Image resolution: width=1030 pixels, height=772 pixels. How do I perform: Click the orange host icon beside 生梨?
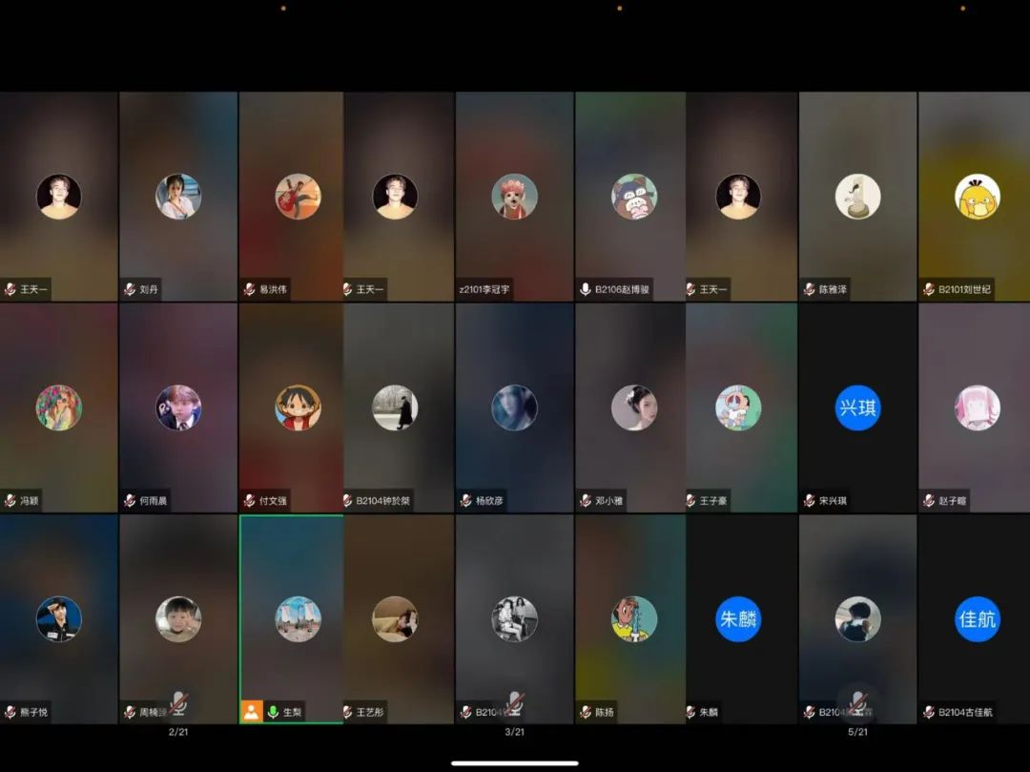click(x=251, y=712)
